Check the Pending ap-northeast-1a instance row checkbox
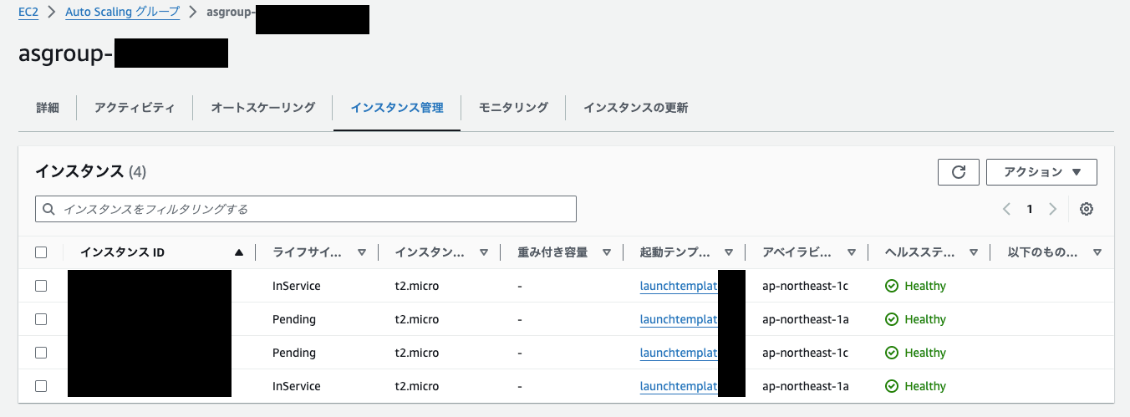Image resolution: width=1130 pixels, height=417 pixels. [41, 319]
